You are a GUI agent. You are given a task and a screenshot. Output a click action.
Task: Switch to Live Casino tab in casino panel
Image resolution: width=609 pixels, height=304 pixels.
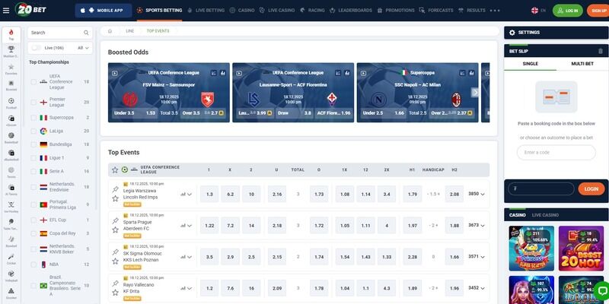[x=545, y=215]
